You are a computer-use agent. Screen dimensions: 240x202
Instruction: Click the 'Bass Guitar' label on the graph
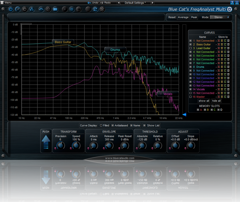[63, 42]
